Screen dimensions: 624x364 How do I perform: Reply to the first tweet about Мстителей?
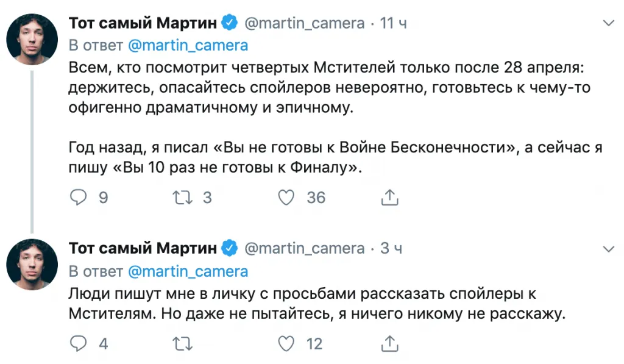[79, 197]
